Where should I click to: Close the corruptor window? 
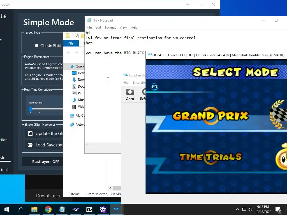(x=213, y=4)
